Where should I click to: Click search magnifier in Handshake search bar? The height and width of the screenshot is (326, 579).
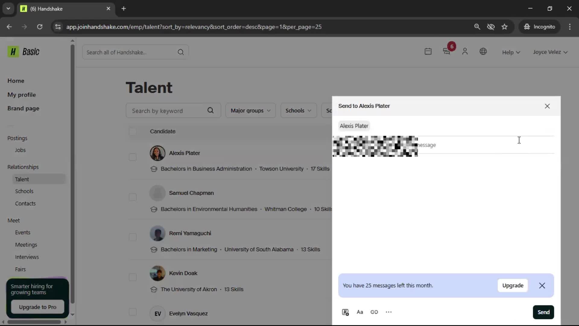click(x=181, y=52)
